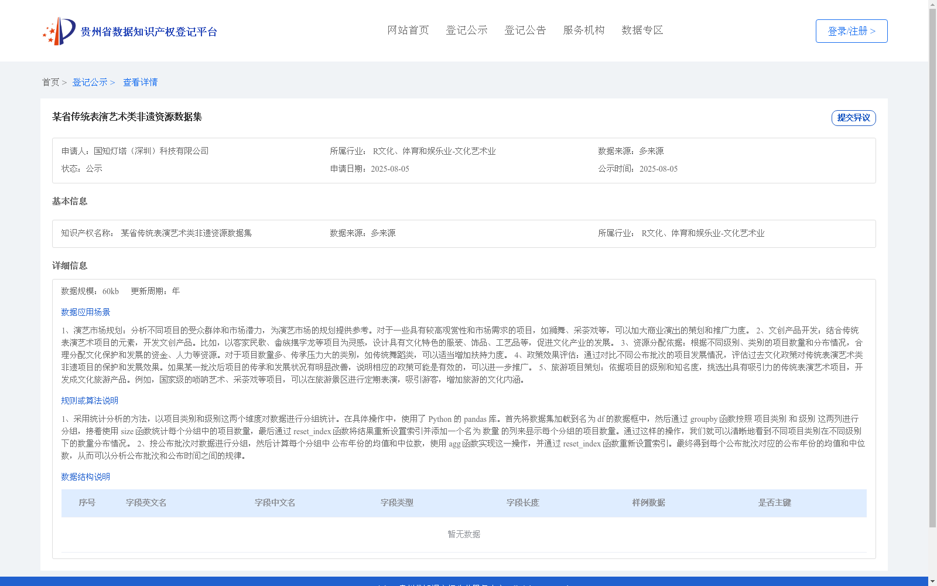The width and height of the screenshot is (937, 586).
Task: Go to 网站首页 in navigation
Action: pyautogui.click(x=408, y=30)
